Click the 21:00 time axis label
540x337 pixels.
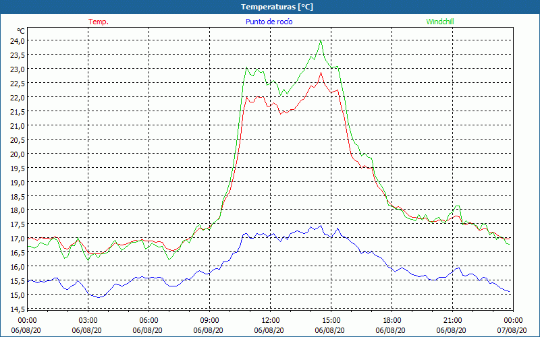pyautogui.click(x=452, y=320)
